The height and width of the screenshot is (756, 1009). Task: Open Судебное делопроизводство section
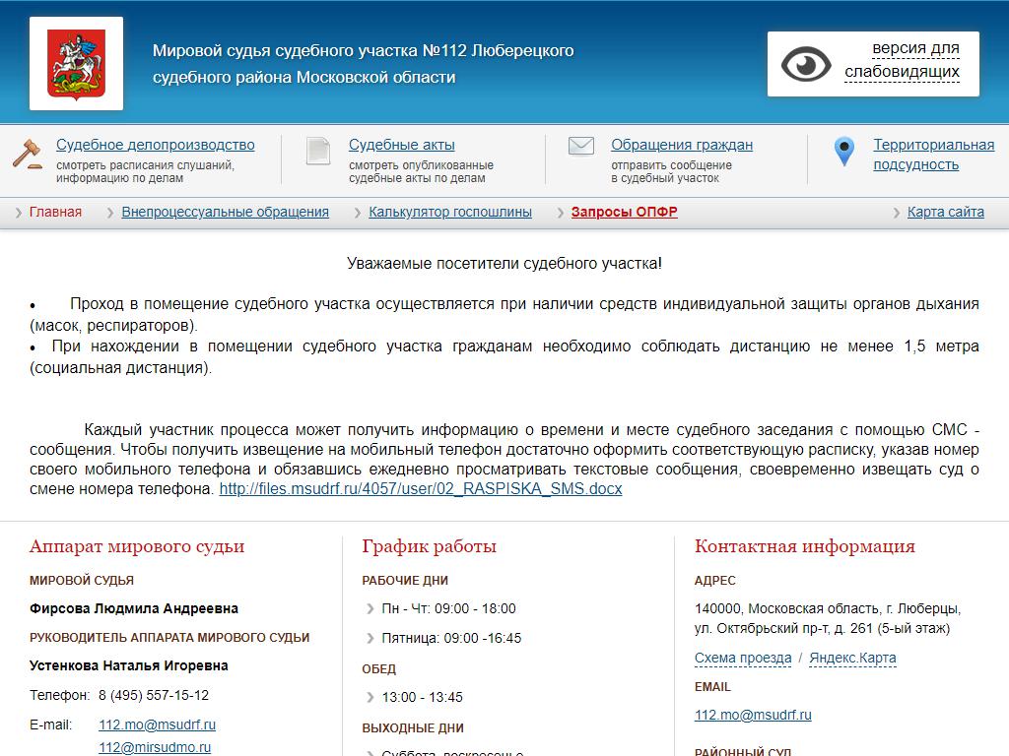click(x=155, y=145)
